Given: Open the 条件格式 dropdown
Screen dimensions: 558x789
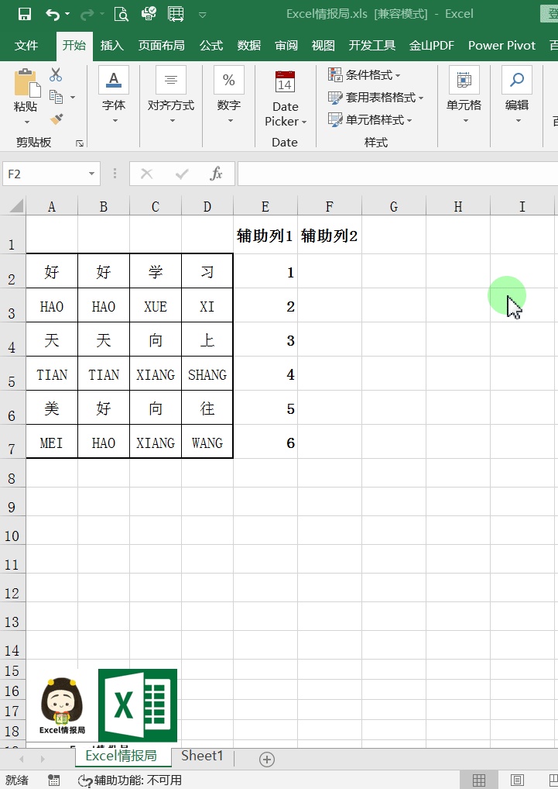Looking at the screenshot, I should 364,75.
